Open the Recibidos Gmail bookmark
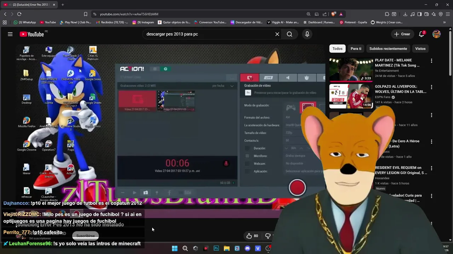This screenshot has height=254, width=453. pyautogui.click(x=111, y=22)
